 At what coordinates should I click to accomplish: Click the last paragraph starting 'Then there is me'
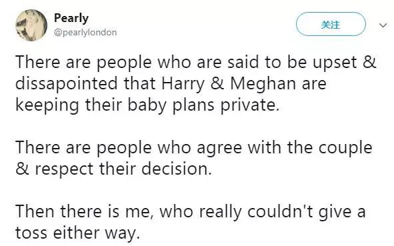tap(191, 221)
